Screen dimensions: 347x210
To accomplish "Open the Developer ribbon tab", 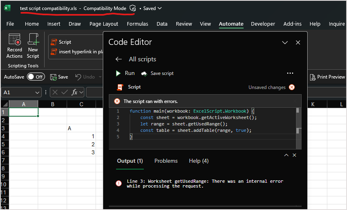I will click(263, 24).
